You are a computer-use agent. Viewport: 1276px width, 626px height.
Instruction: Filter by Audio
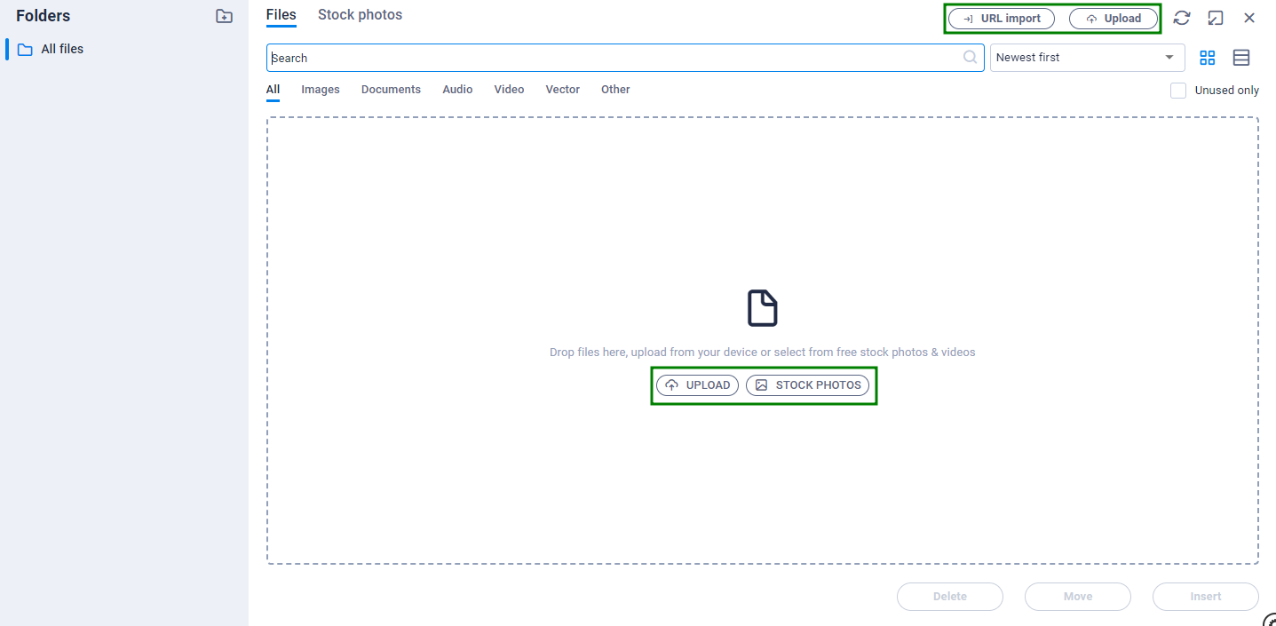coord(457,90)
